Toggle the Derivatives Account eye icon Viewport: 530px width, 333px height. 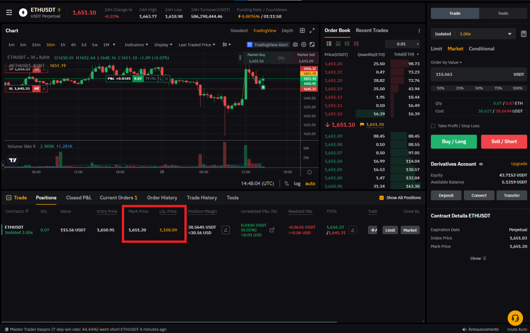click(480, 164)
